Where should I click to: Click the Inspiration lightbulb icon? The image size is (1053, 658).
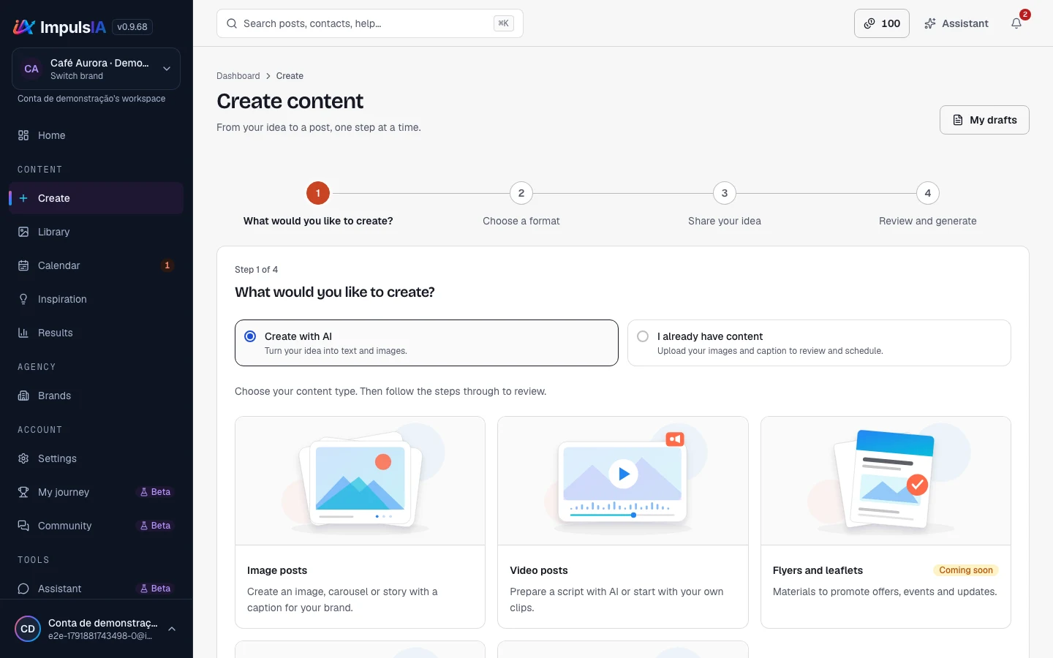23,299
